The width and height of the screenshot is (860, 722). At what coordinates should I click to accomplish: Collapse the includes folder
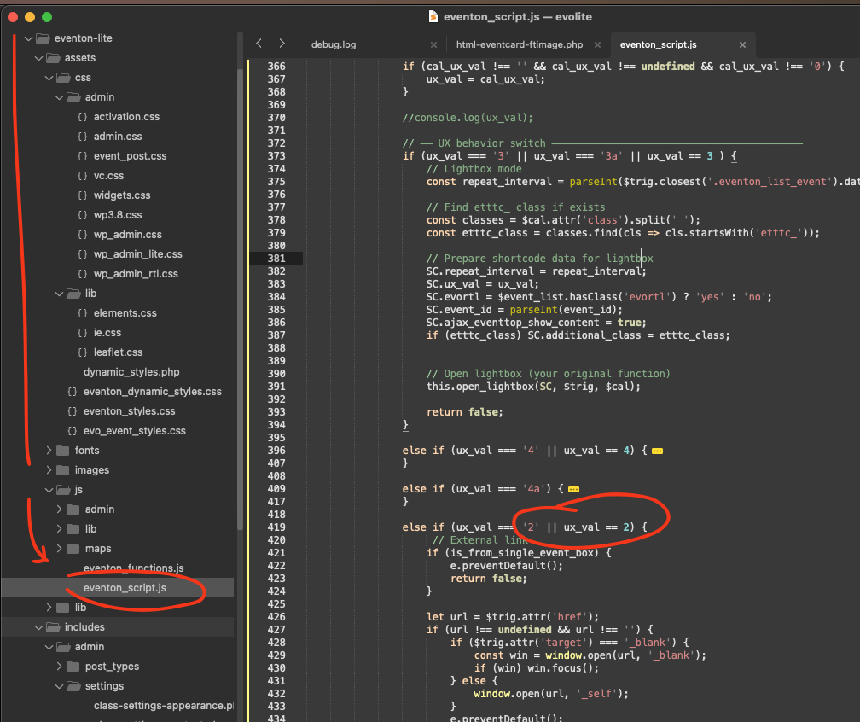click(x=38, y=627)
